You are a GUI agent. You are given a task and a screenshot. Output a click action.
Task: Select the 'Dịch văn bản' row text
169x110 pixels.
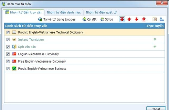click(27, 47)
